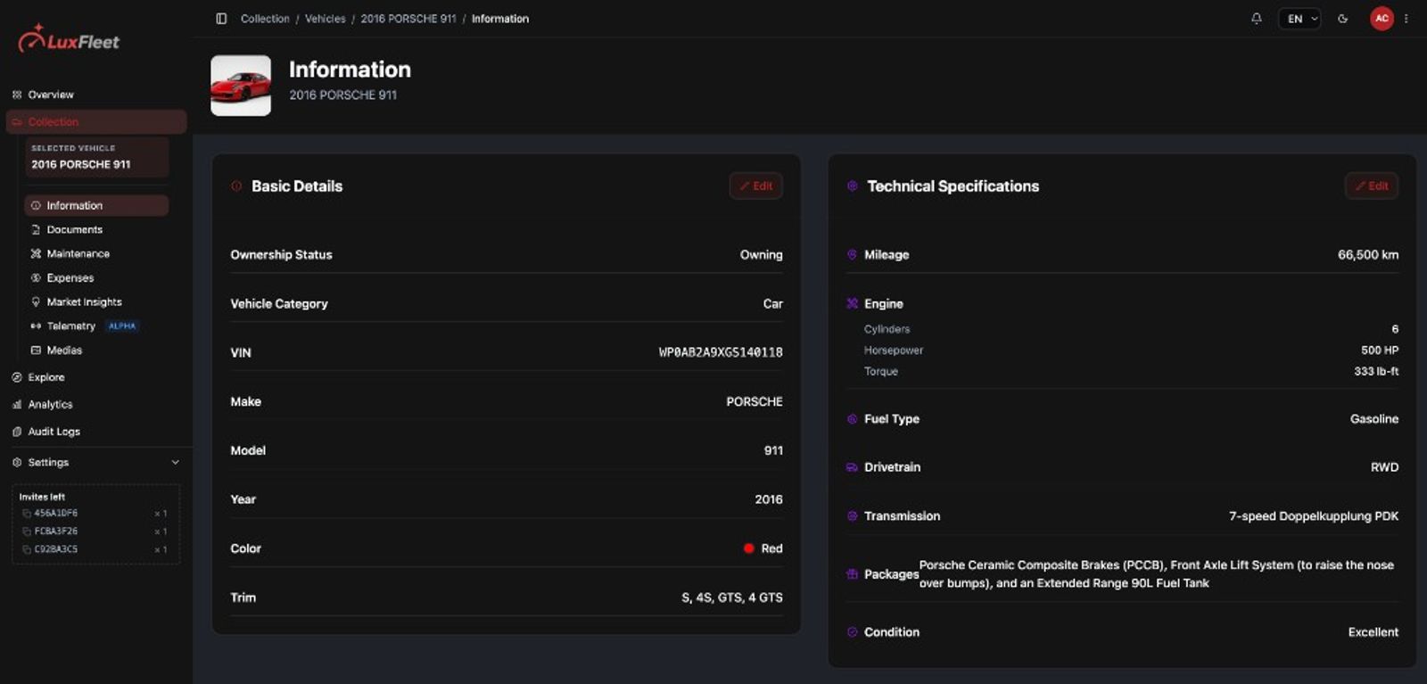Screen dimensions: 1427x684
Task: Copy invite code C92BA3C5
Action: click(27, 549)
